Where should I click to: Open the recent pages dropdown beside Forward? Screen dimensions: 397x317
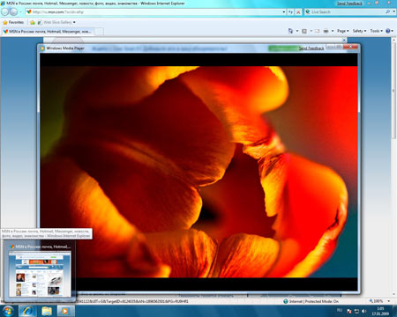[x=20, y=12]
